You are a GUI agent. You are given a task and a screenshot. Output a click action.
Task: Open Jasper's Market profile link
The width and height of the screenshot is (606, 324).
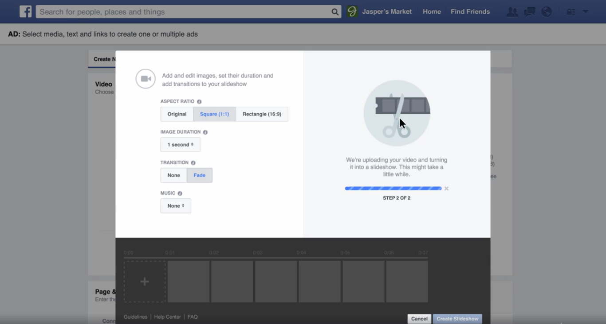387,12
